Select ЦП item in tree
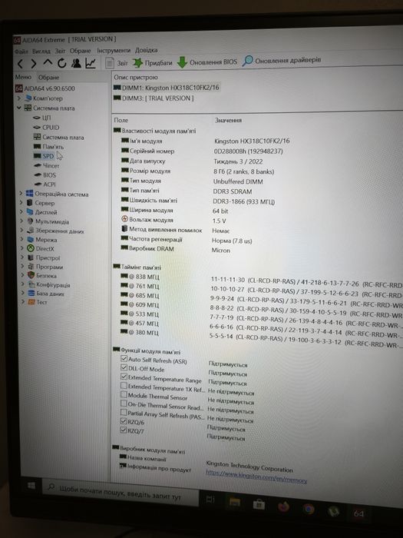 point(41,118)
